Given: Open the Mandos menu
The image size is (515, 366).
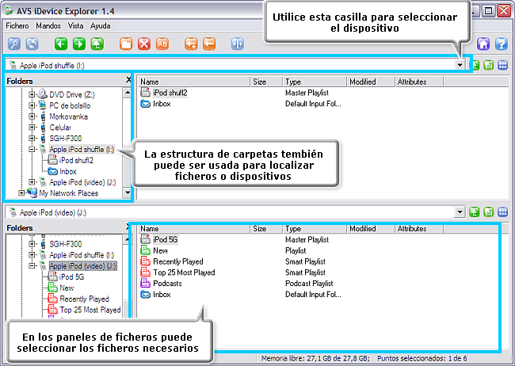Looking at the screenshot, I should pos(48,25).
